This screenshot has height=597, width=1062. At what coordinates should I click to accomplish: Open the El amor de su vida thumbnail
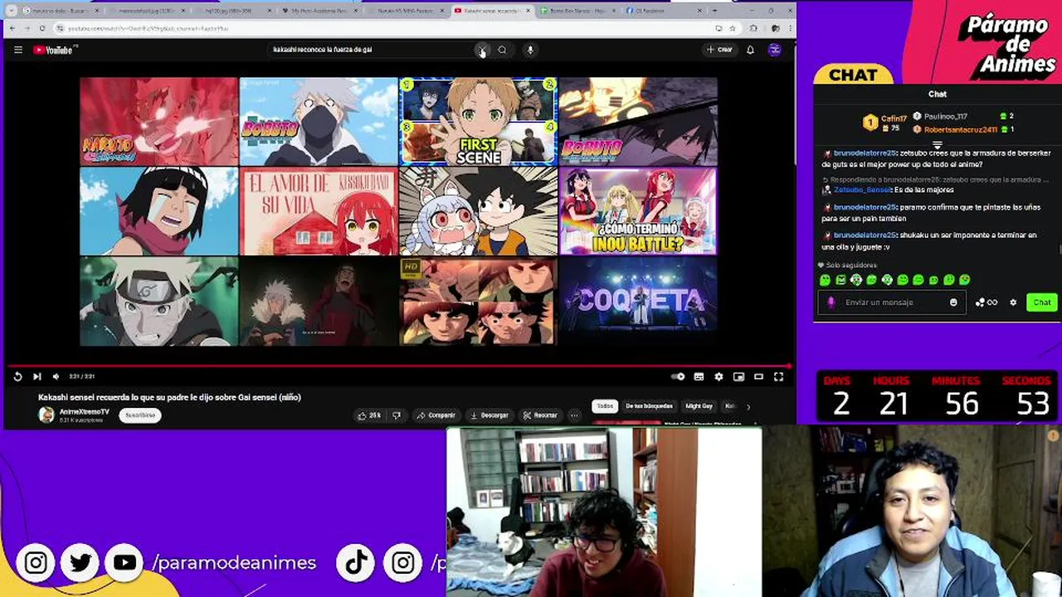click(x=319, y=211)
